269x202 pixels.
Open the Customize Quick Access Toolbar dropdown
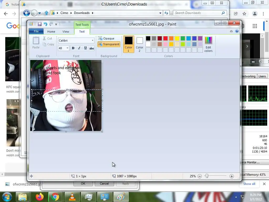click(x=56, y=24)
